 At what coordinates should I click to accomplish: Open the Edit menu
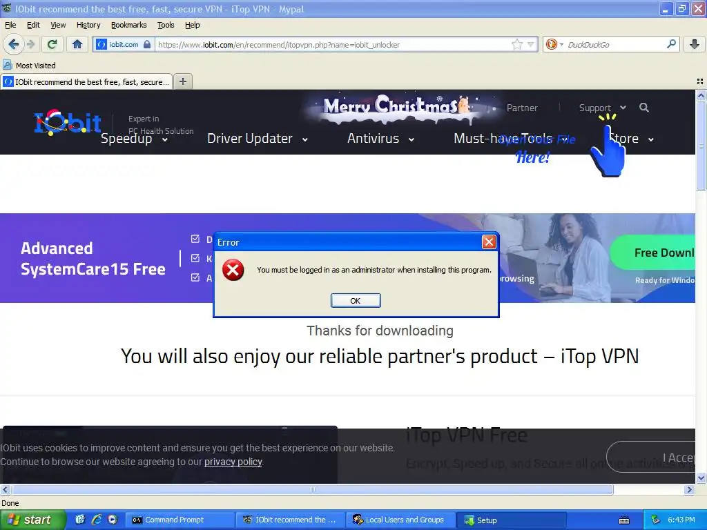(33, 25)
